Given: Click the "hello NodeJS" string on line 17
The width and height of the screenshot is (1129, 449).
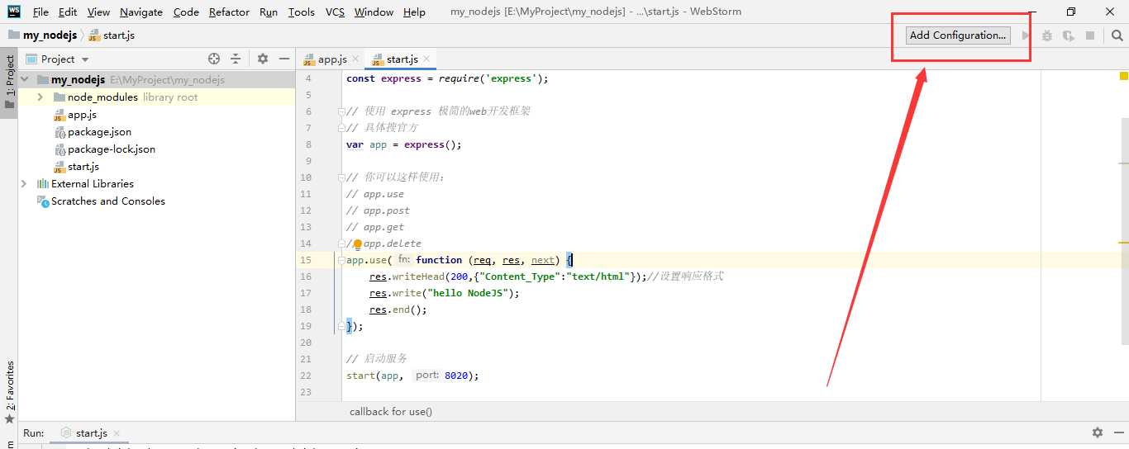Looking at the screenshot, I should click(x=469, y=293).
